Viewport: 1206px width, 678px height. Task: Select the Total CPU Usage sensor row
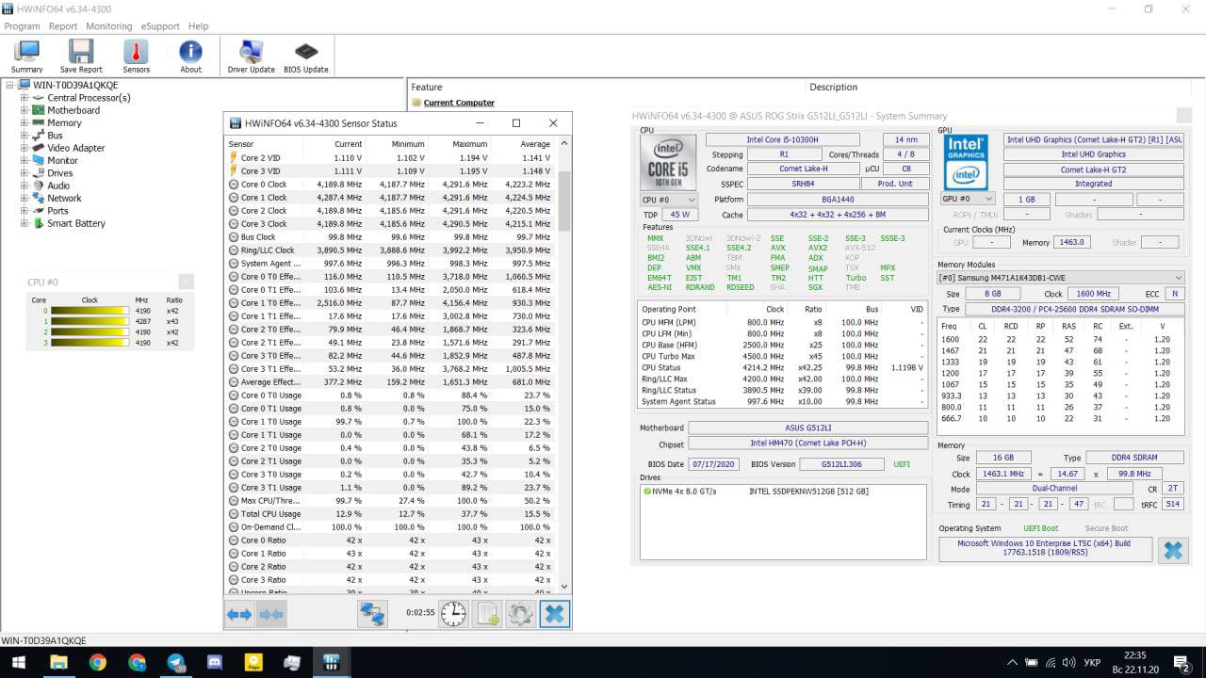(x=392, y=514)
